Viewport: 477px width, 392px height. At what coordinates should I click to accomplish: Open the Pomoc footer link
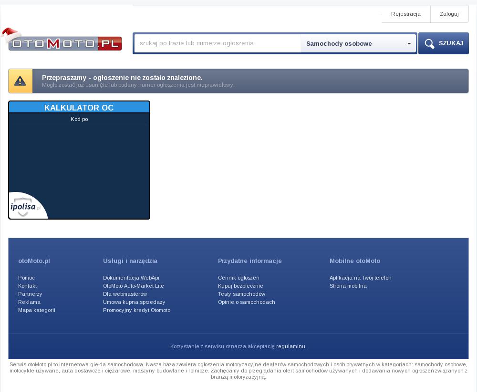coord(26,278)
